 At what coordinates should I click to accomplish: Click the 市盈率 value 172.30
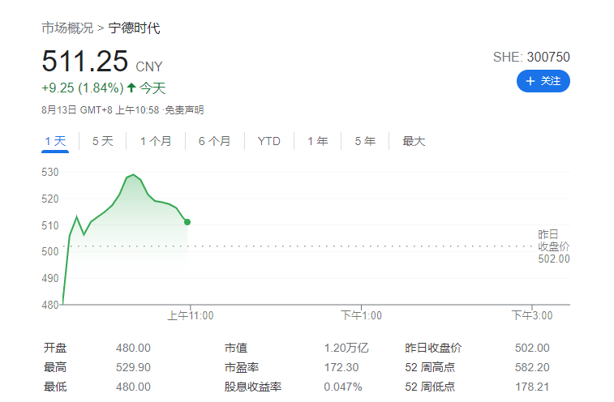pos(341,367)
